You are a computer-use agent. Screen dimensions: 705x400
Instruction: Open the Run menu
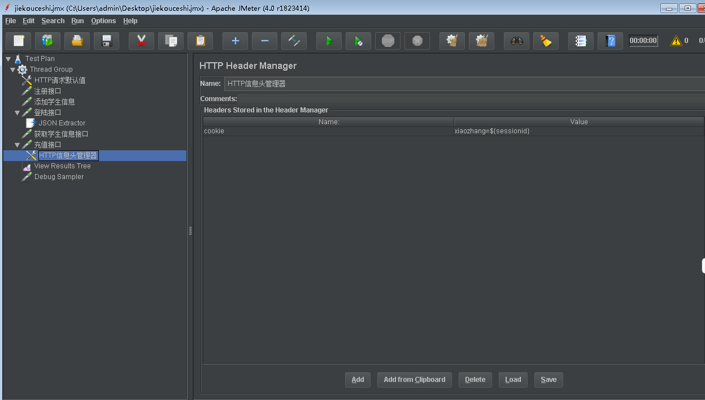(77, 21)
